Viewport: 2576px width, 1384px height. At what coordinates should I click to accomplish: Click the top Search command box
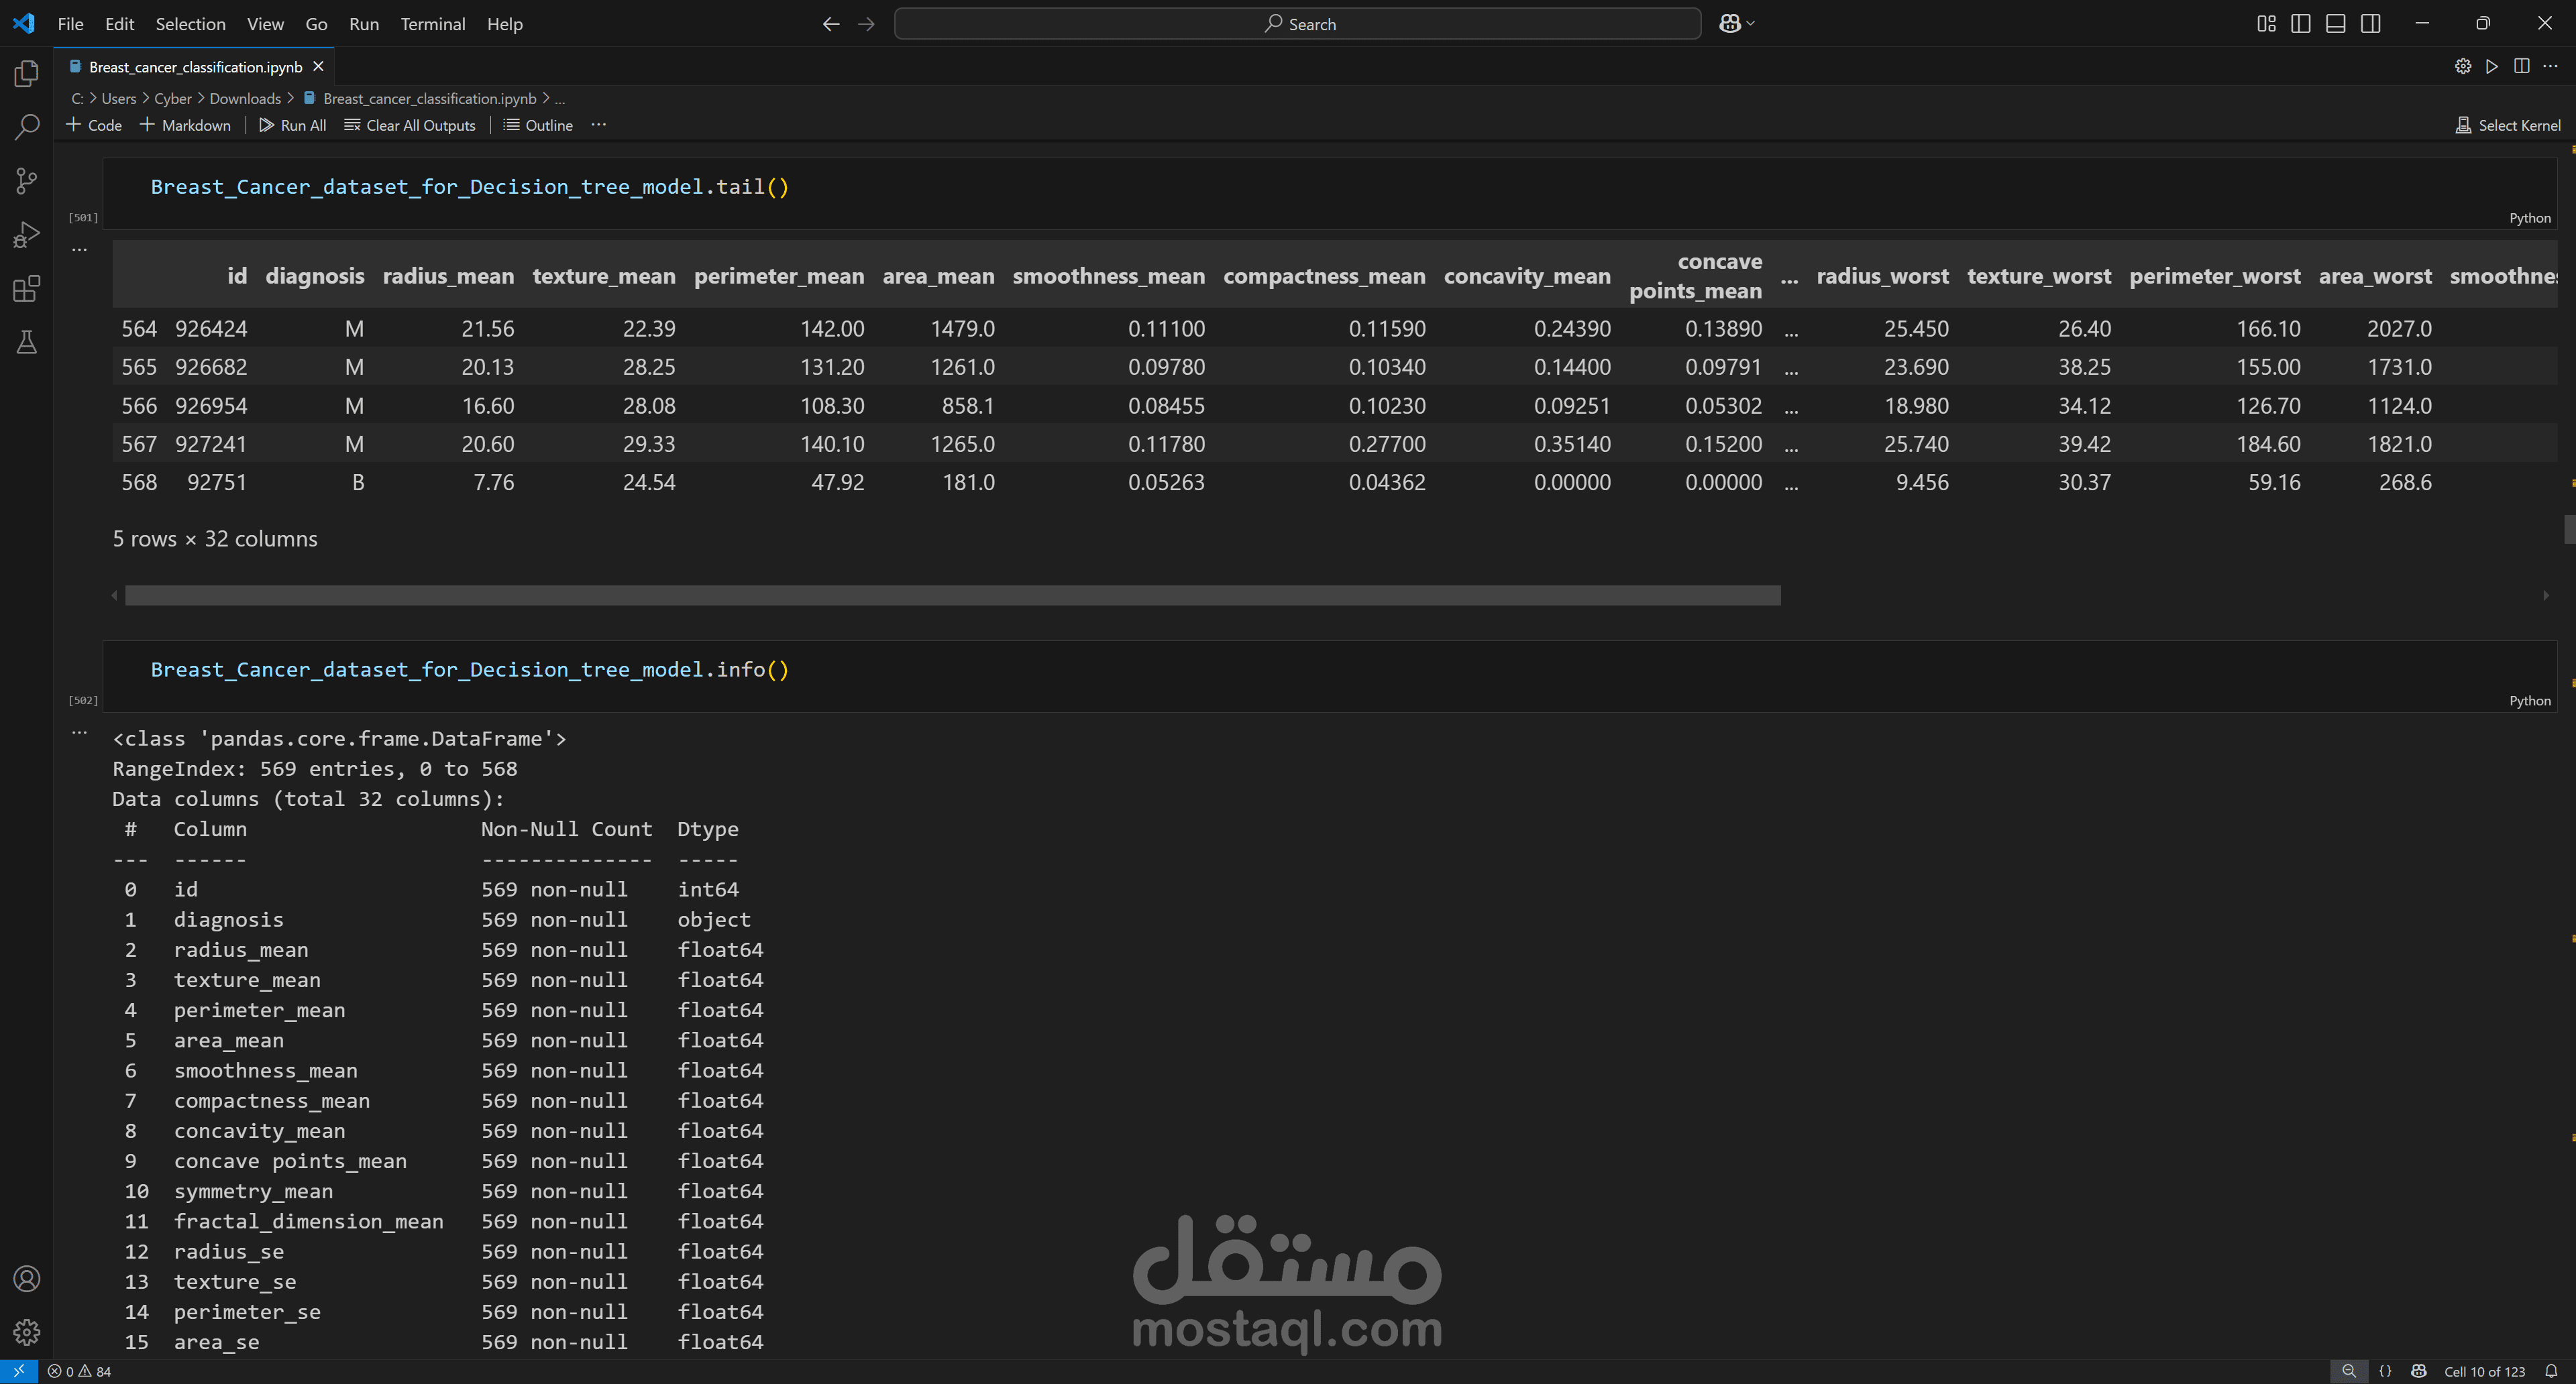click(1297, 24)
